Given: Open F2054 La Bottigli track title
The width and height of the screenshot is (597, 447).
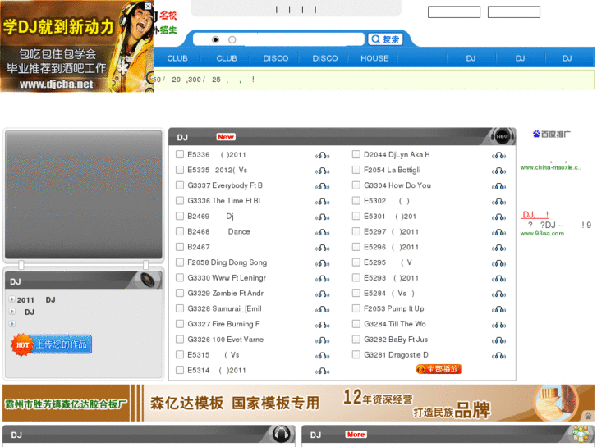Looking at the screenshot, I should click(393, 170).
